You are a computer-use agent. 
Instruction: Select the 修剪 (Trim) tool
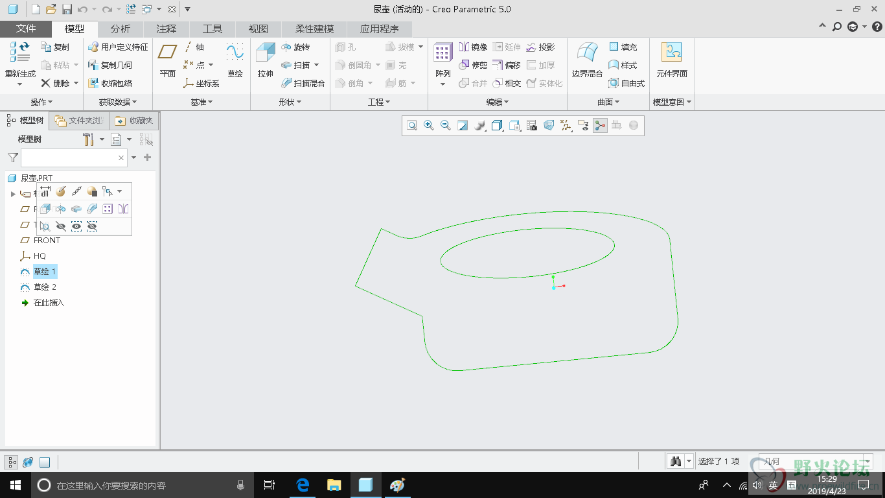click(473, 65)
